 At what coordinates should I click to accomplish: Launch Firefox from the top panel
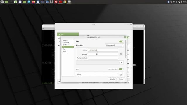click(34, 2)
